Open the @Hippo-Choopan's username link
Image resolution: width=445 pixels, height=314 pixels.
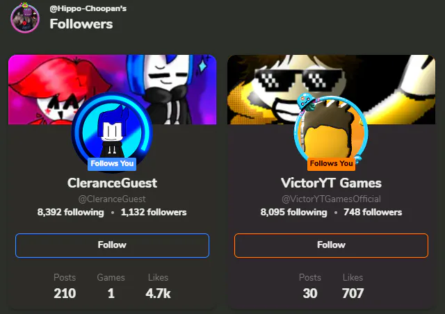[x=88, y=8]
